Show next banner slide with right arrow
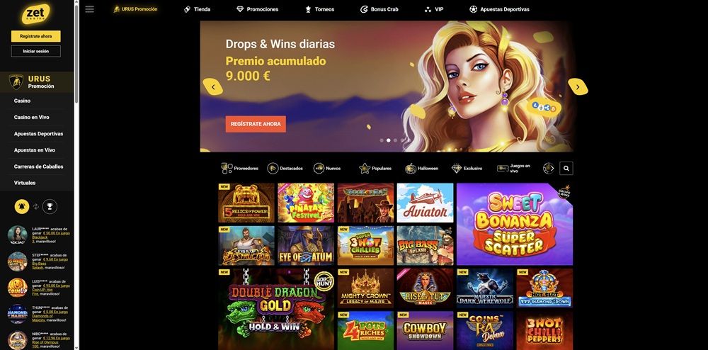The height and width of the screenshot is (350, 708). (x=578, y=86)
